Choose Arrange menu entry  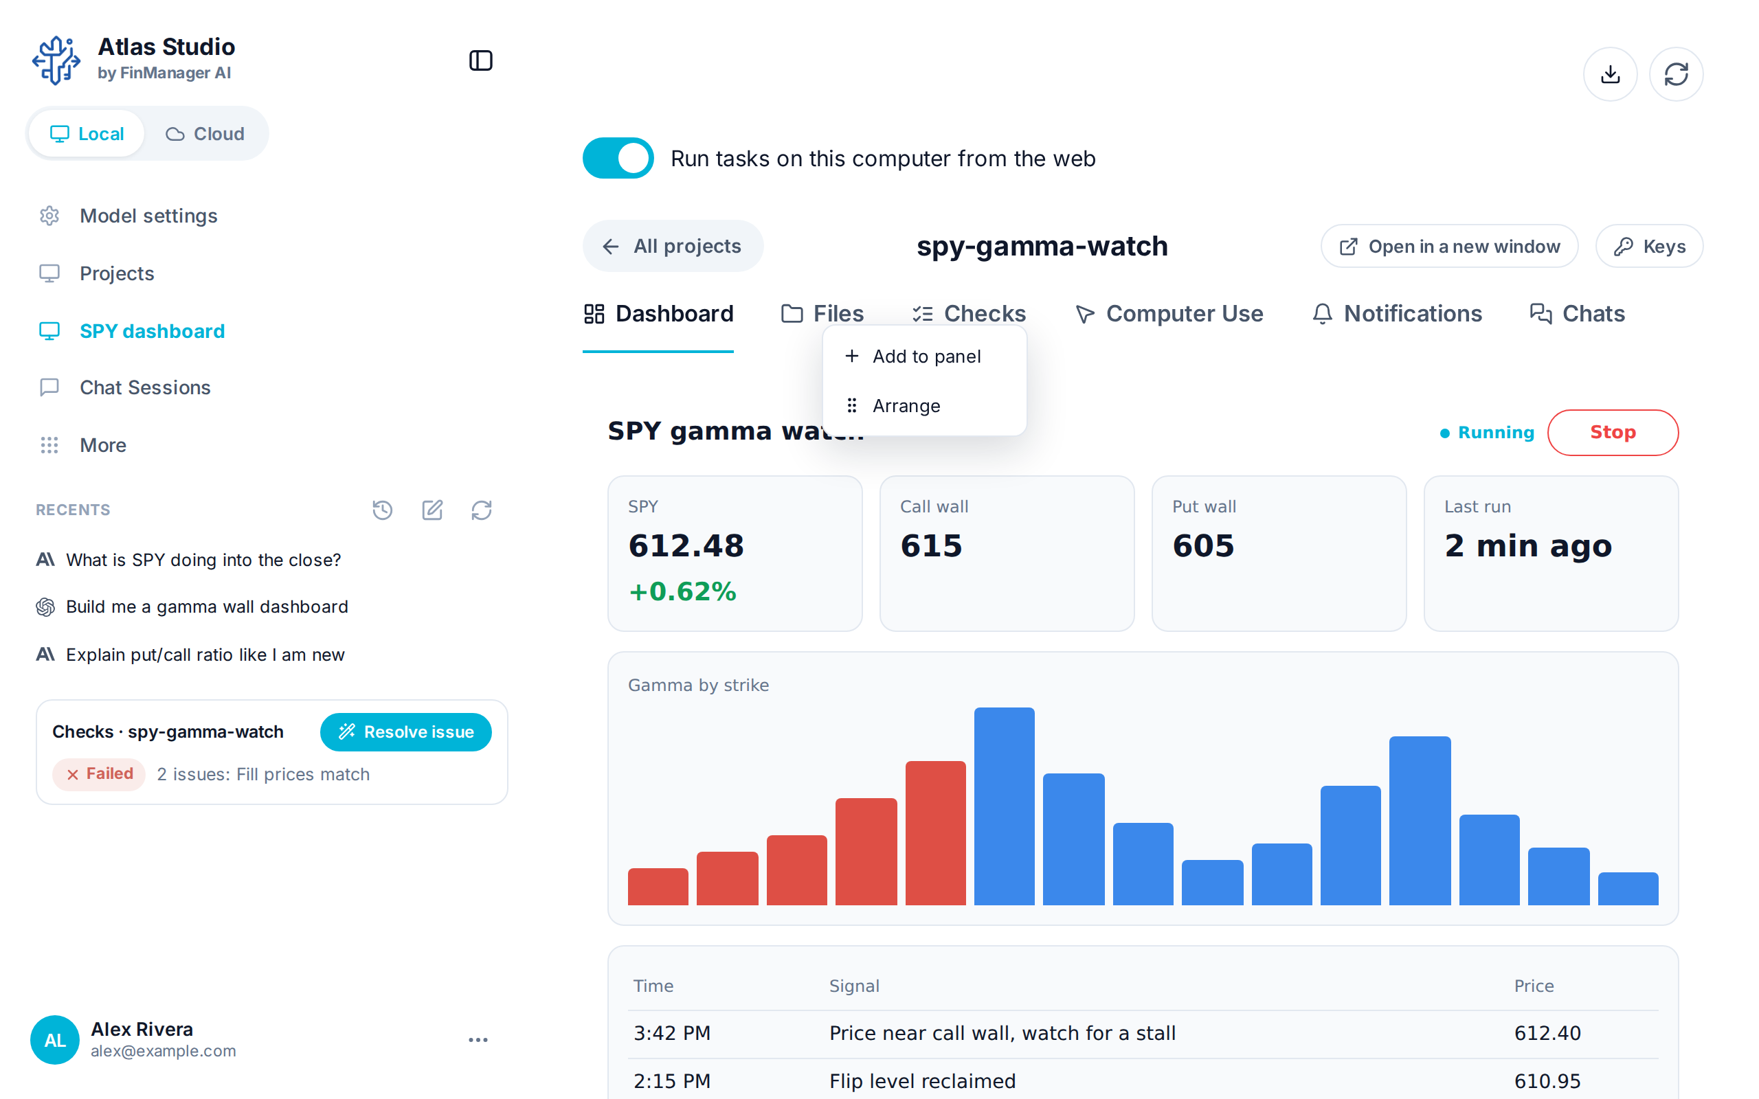pyautogui.click(x=924, y=405)
